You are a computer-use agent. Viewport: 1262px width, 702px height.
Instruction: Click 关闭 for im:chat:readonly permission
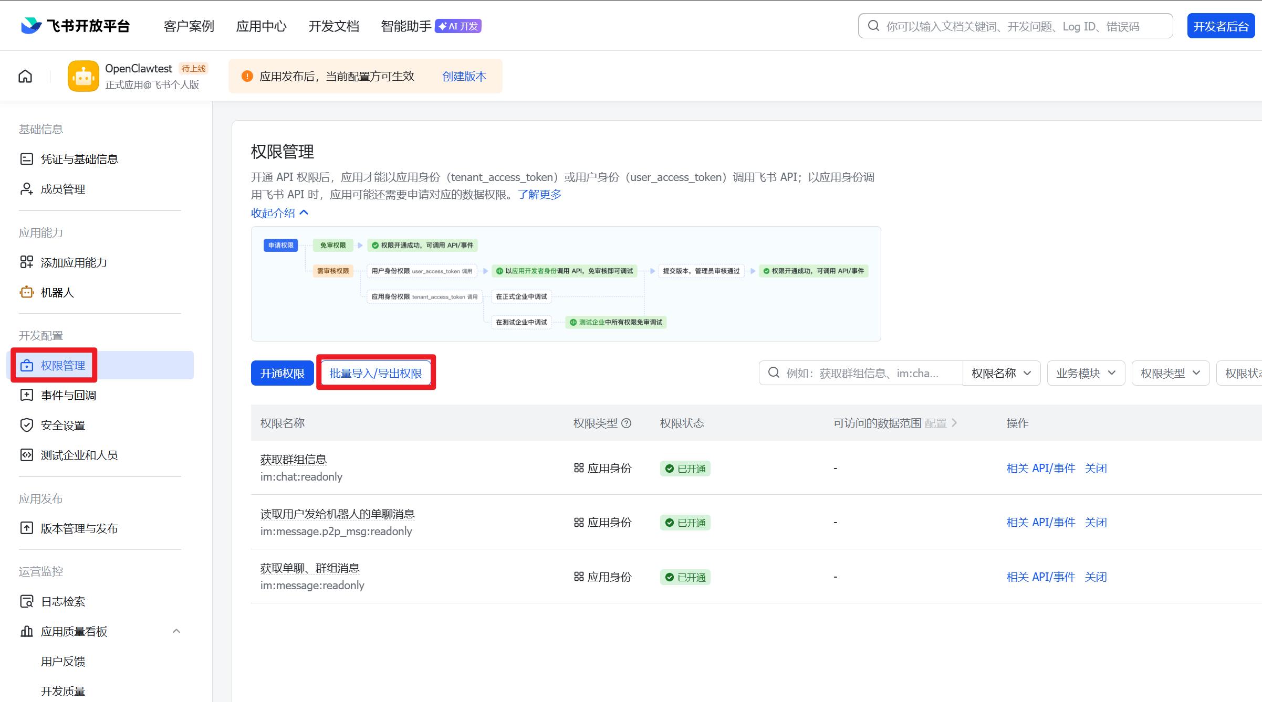[x=1096, y=469]
